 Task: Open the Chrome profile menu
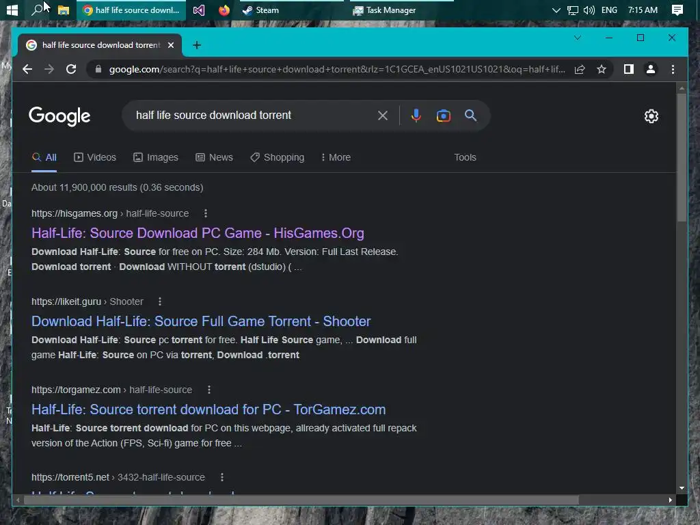tap(651, 69)
